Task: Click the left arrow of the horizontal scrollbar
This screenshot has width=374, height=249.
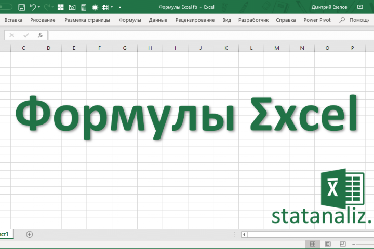Action: pos(244,234)
